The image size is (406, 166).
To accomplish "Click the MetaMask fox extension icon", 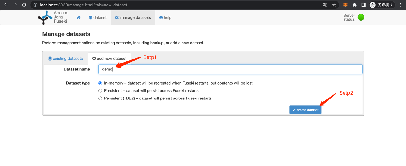I will (345, 5).
